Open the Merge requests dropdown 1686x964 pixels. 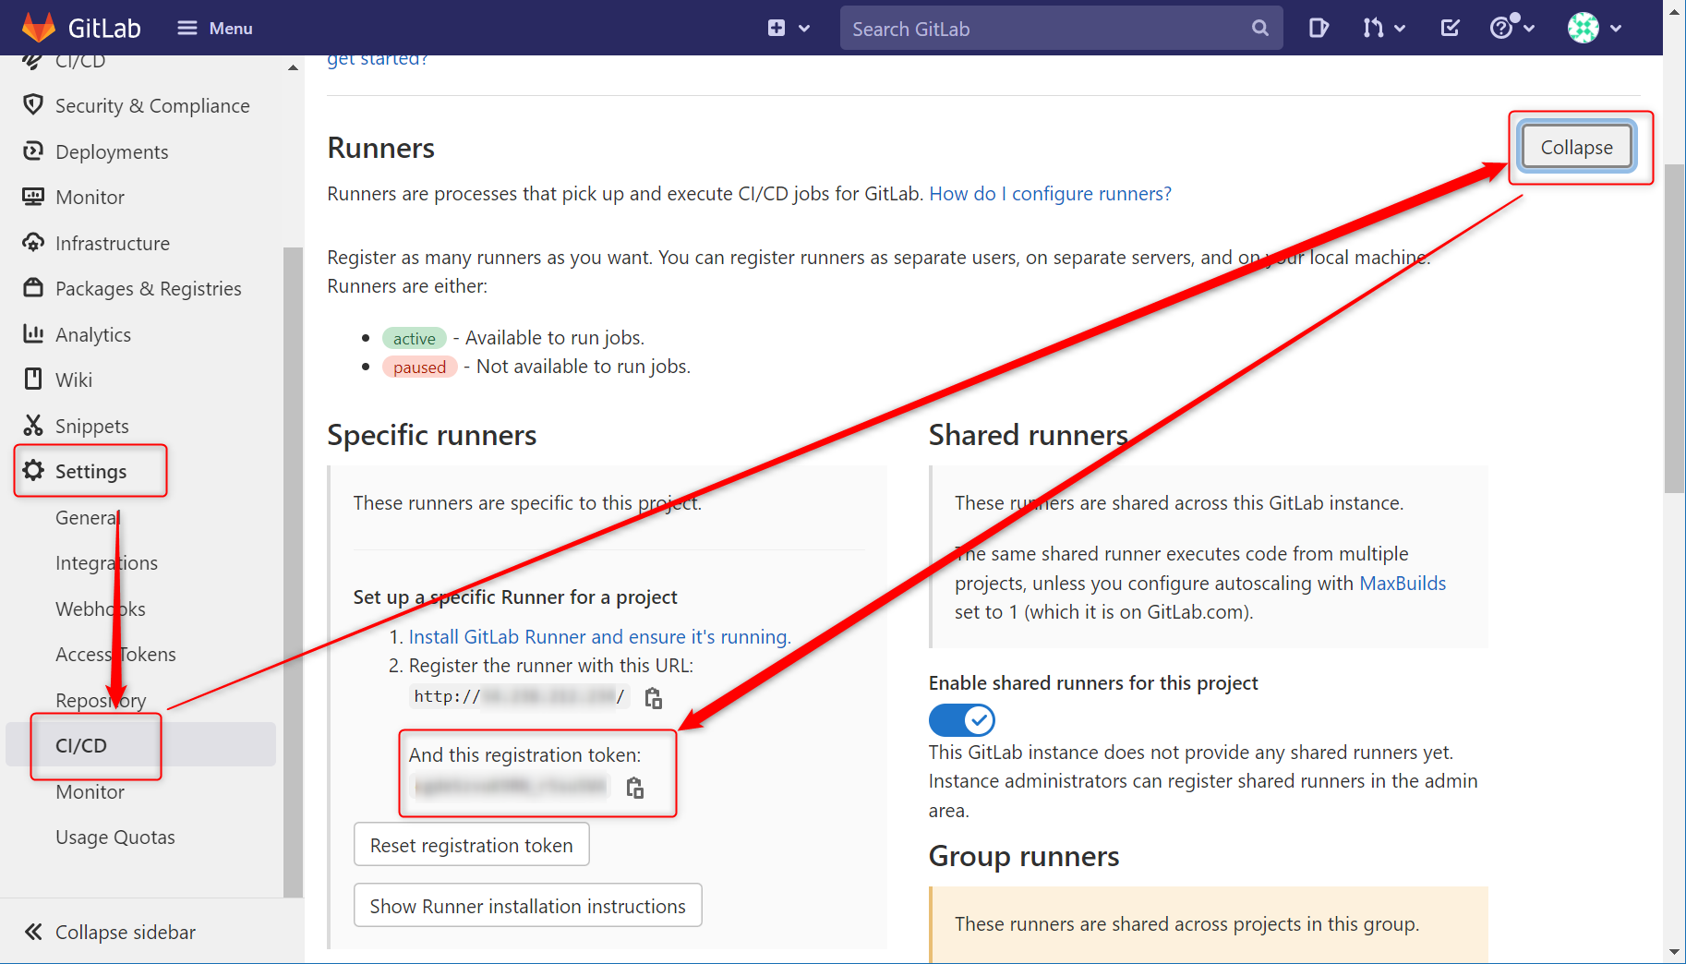click(1384, 28)
